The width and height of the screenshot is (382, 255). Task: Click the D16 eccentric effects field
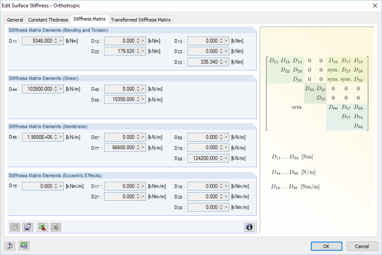coord(38,186)
